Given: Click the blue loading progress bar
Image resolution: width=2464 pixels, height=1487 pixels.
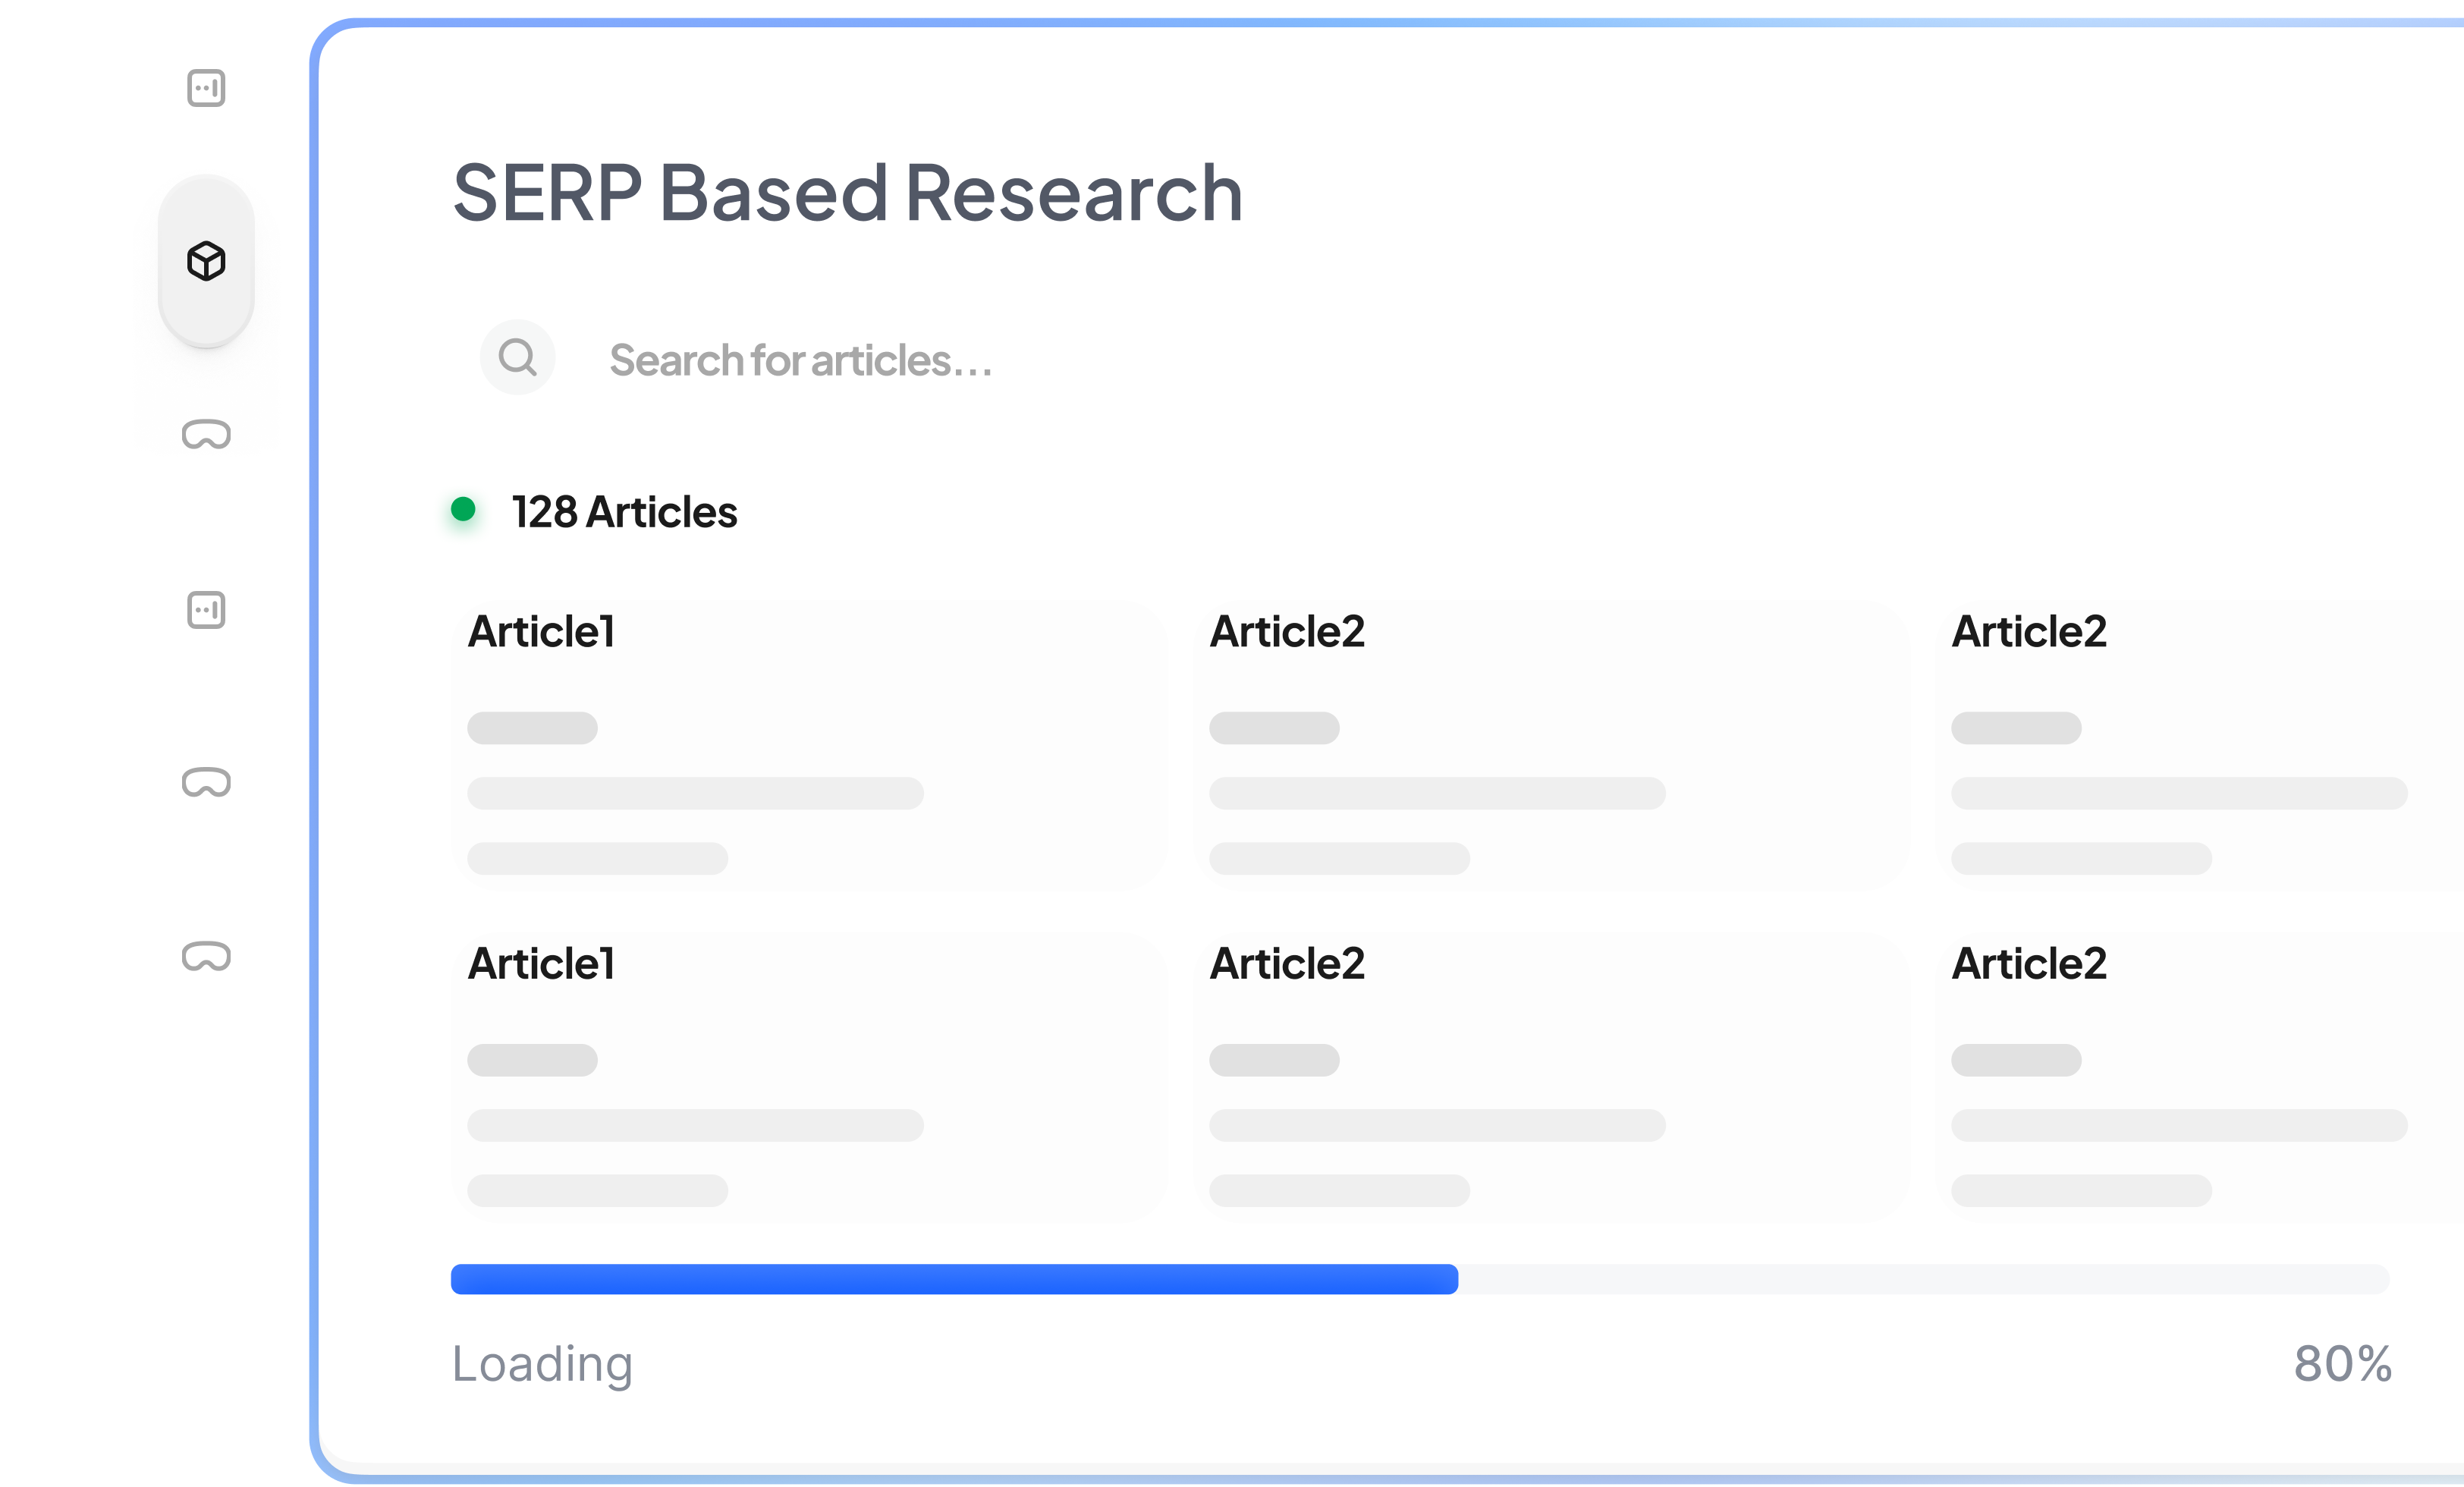Looking at the screenshot, I should tap(954, 1279).
